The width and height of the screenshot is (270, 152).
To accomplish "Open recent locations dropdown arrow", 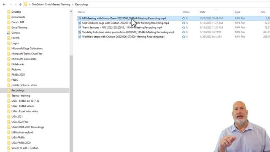I will (16, 5).
